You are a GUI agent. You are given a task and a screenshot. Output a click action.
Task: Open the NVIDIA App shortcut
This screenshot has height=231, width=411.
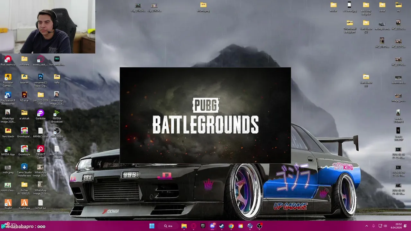[8, 150]
